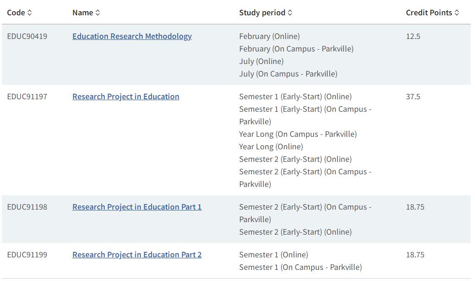Click the July (Online) study period
Image resolution: width=475 pixels, height=281 pixels.
pos(261,61)
